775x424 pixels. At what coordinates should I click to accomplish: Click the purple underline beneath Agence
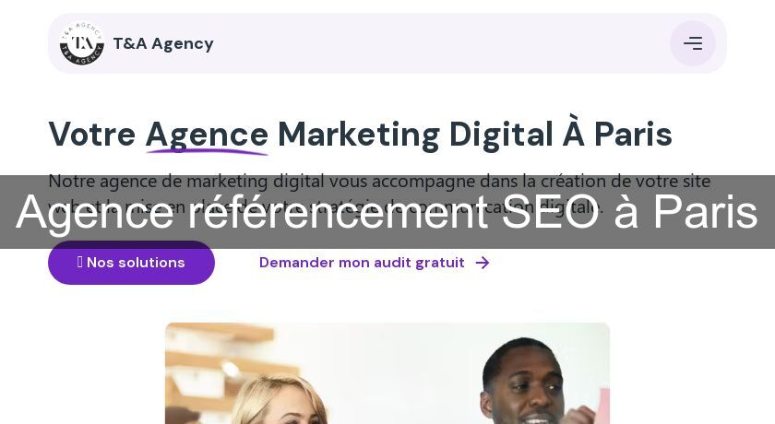(x=207, y=151)
